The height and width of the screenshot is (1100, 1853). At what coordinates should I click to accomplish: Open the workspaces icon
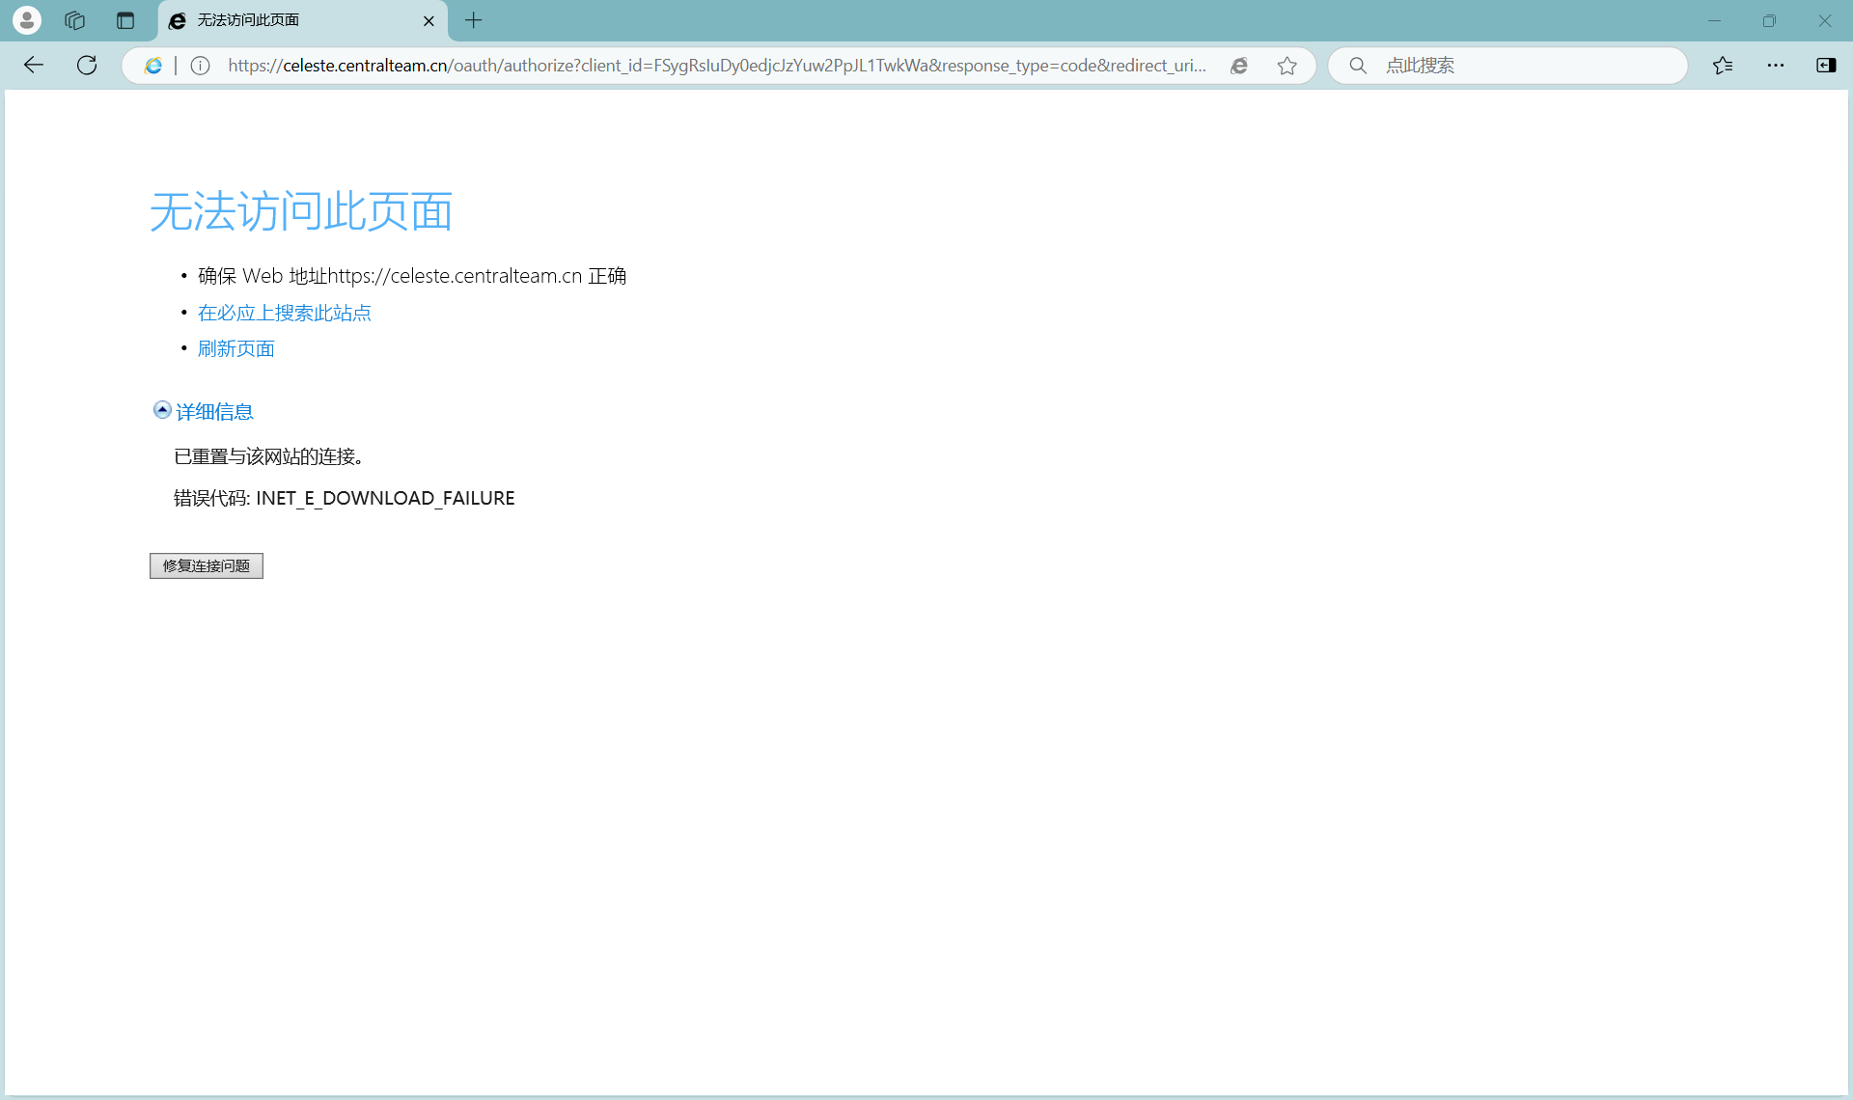pyautogui.click(x=75, y=20)
